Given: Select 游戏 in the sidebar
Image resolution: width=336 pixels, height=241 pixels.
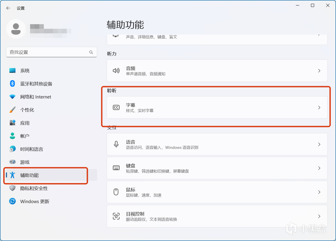Looking at the screenshot, I should pos(51,162).
